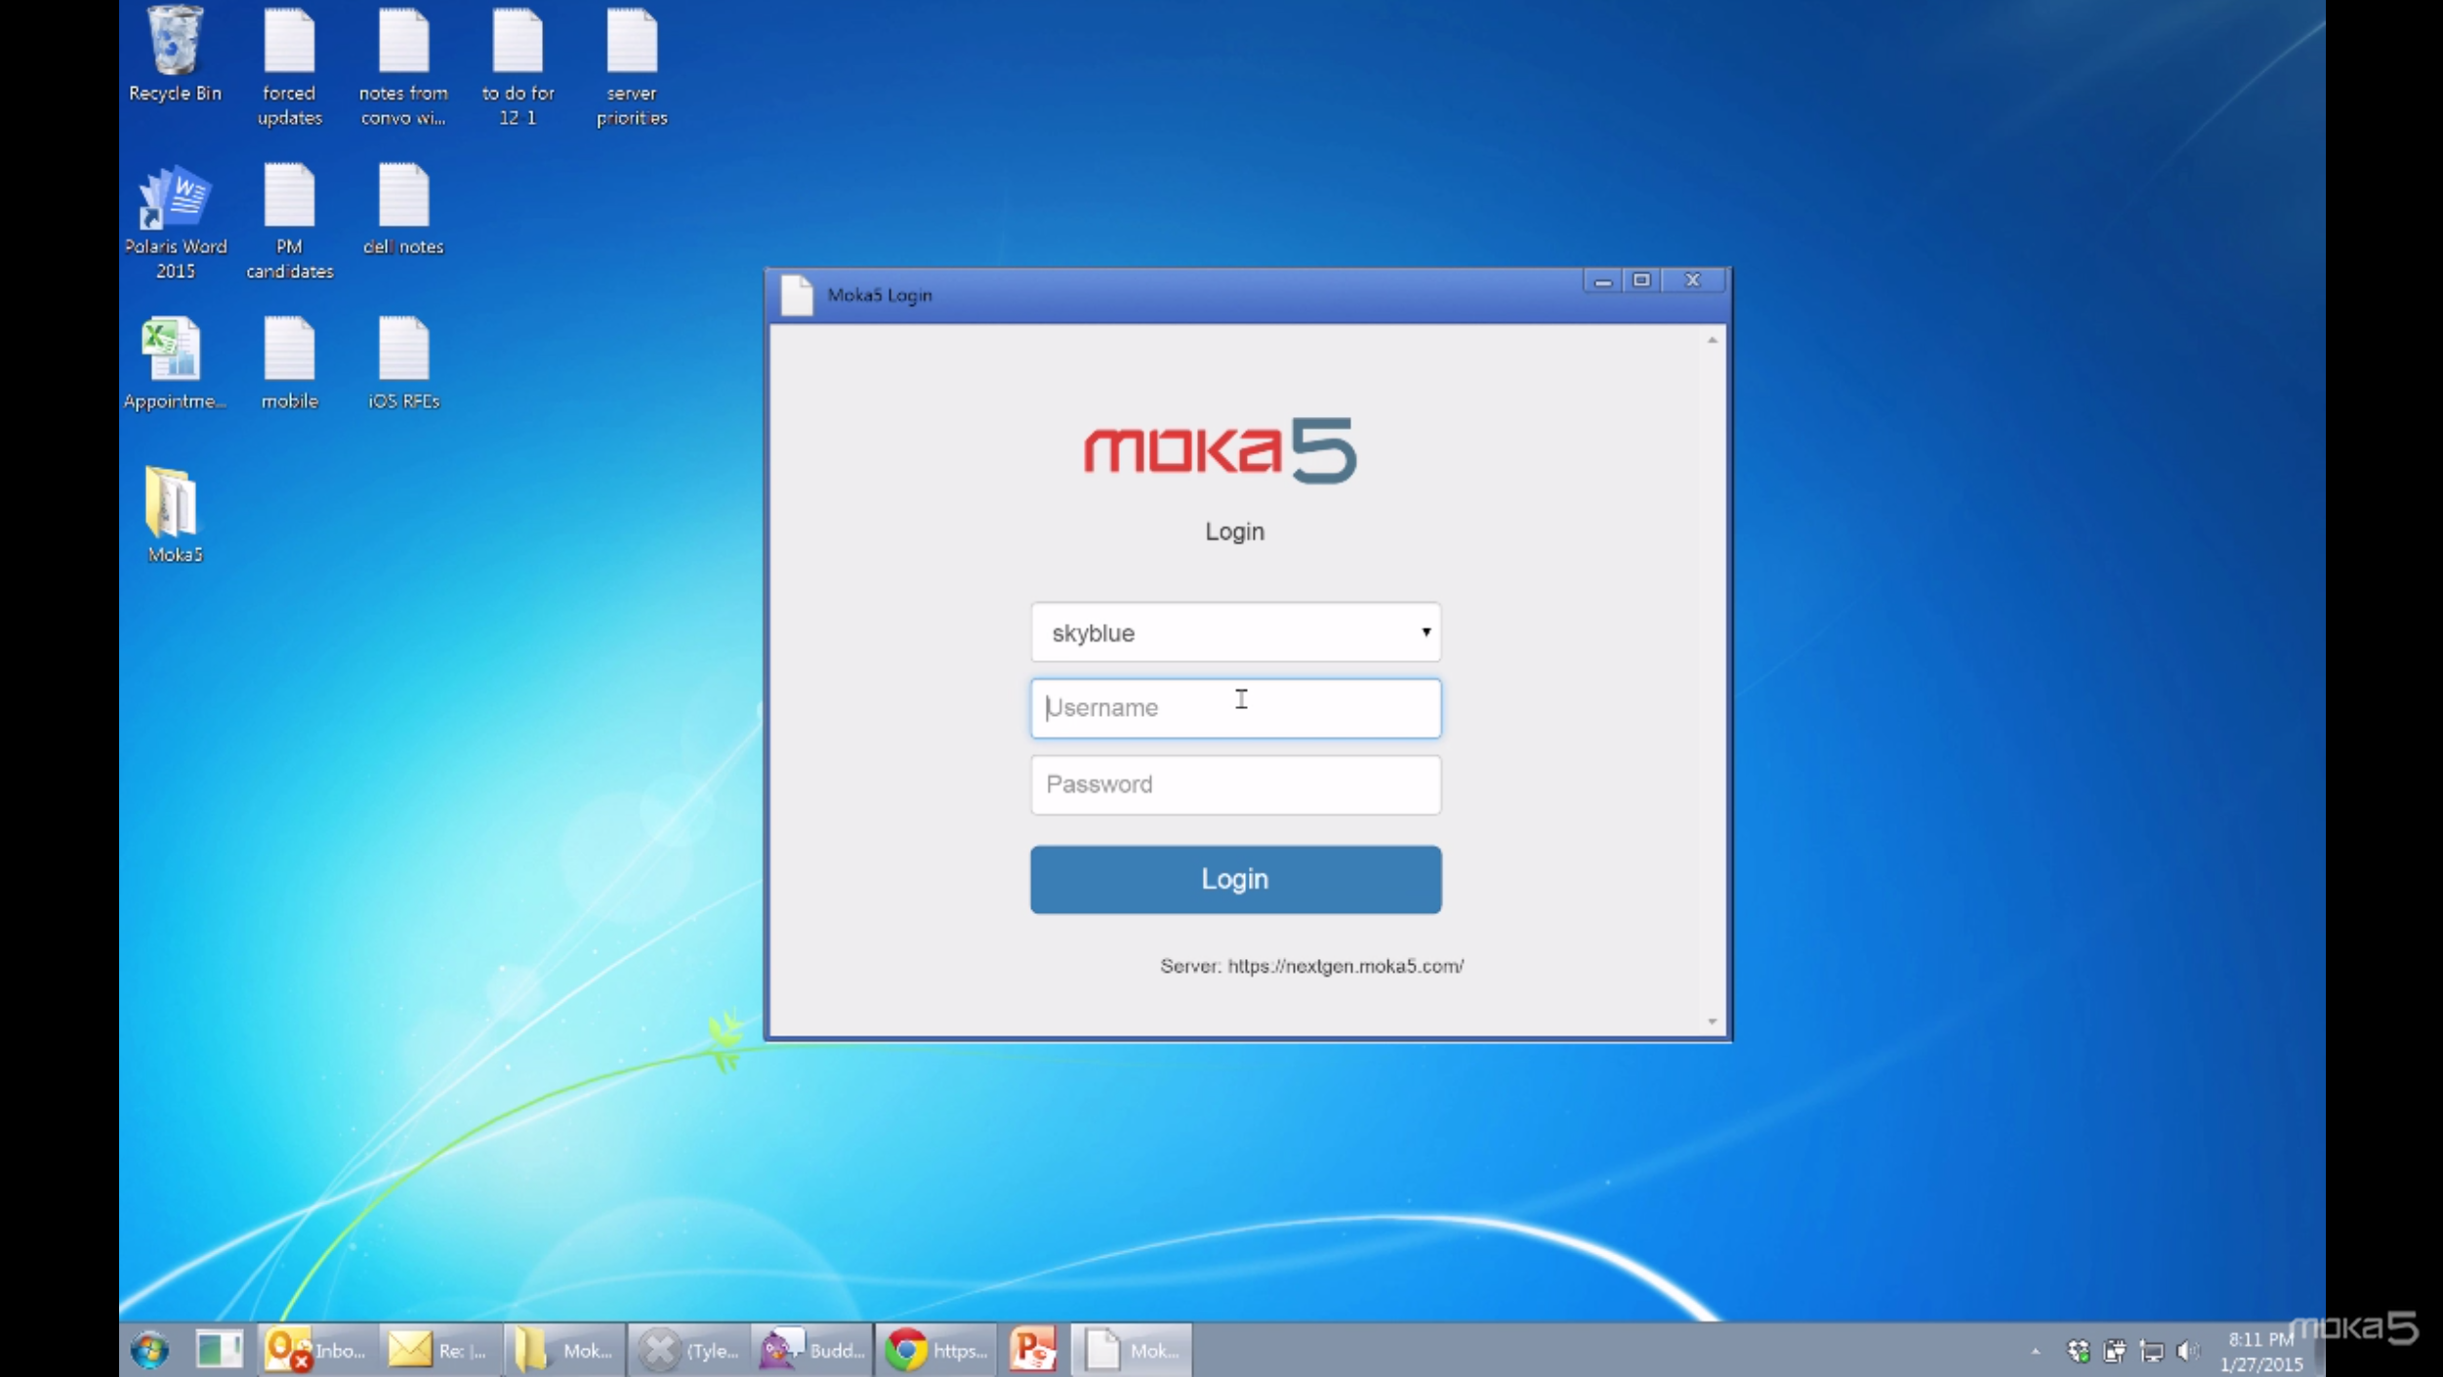
Task: Open the skyblue domain dropdown
Action: click(x=1235, y=633)
